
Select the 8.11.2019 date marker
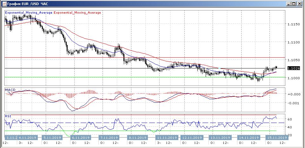(137, 138)
